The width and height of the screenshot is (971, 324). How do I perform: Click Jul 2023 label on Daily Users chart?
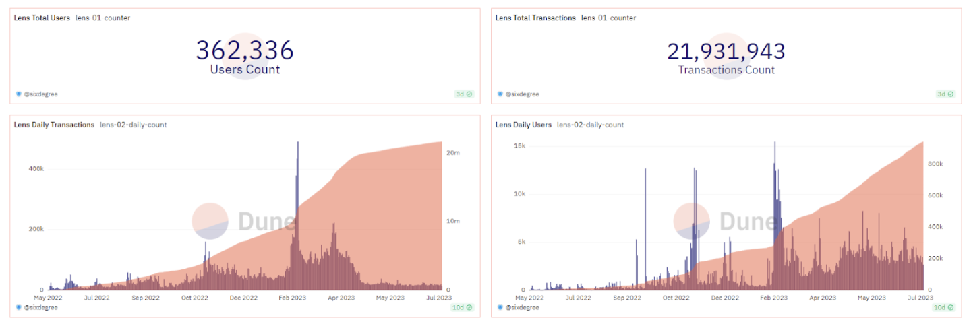920,297
